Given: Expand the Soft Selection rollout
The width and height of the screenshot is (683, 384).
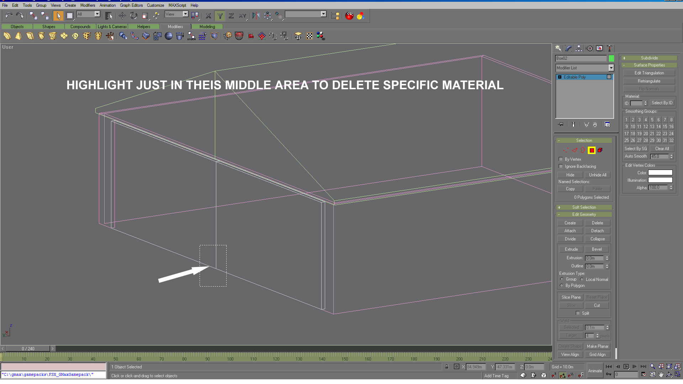Looking at the screenshot, I should tap(584, 207).
